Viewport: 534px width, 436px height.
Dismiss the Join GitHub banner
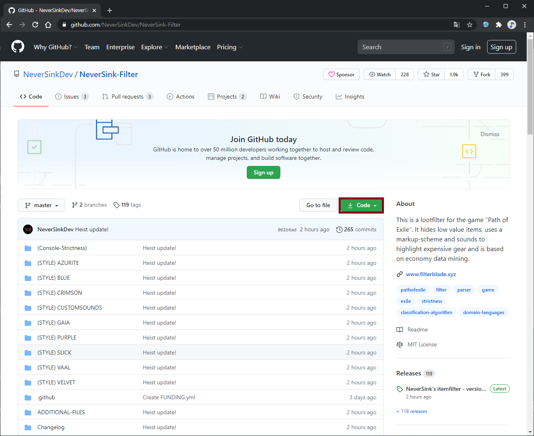490,134
